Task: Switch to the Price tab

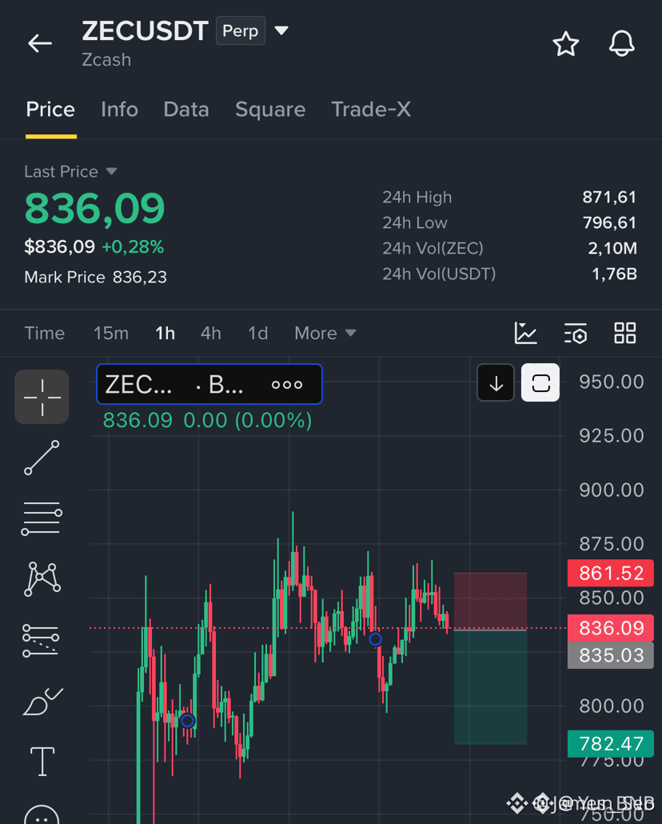Action: (50, 110)
